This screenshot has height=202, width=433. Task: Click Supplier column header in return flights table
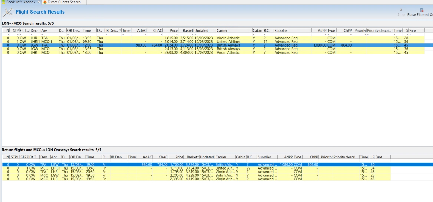[x=264, y=157]
